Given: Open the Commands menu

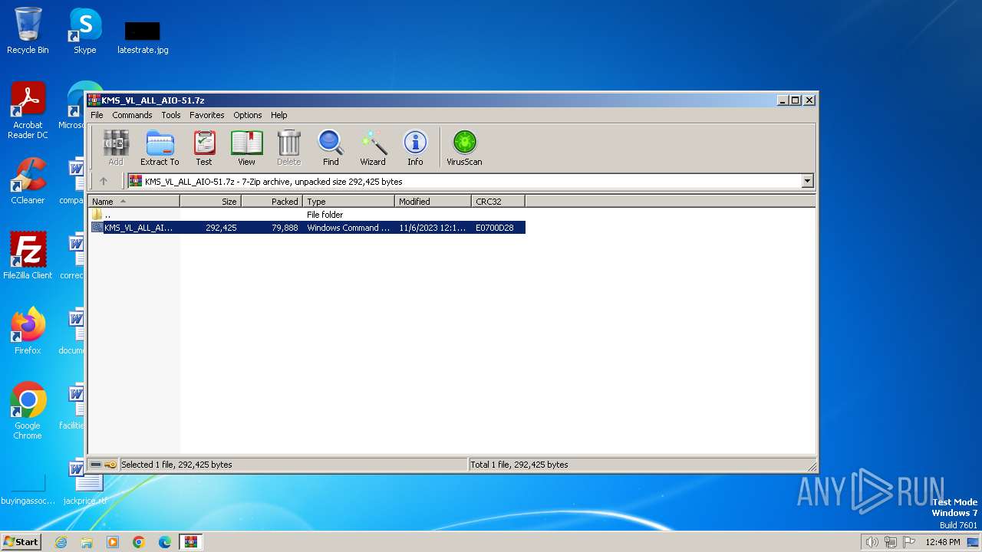Looking at the screenshot, I should (132, 115).
